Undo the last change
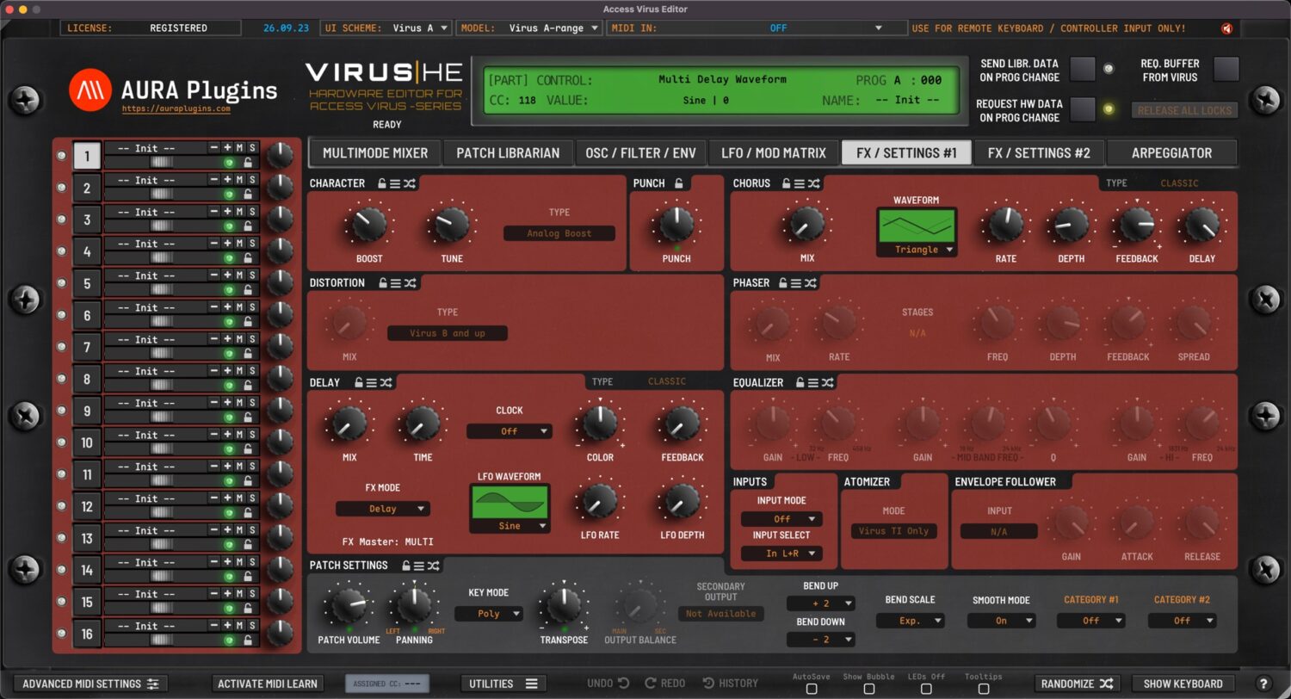Screen dimensions: 1291x699 [608, 684]
